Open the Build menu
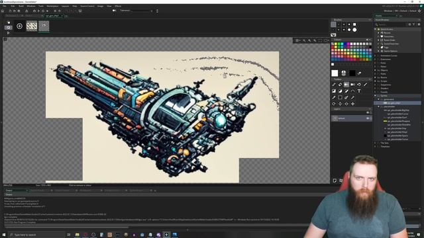Image resolution: width=424 pixels, height=238 pixels. [21, 6]
